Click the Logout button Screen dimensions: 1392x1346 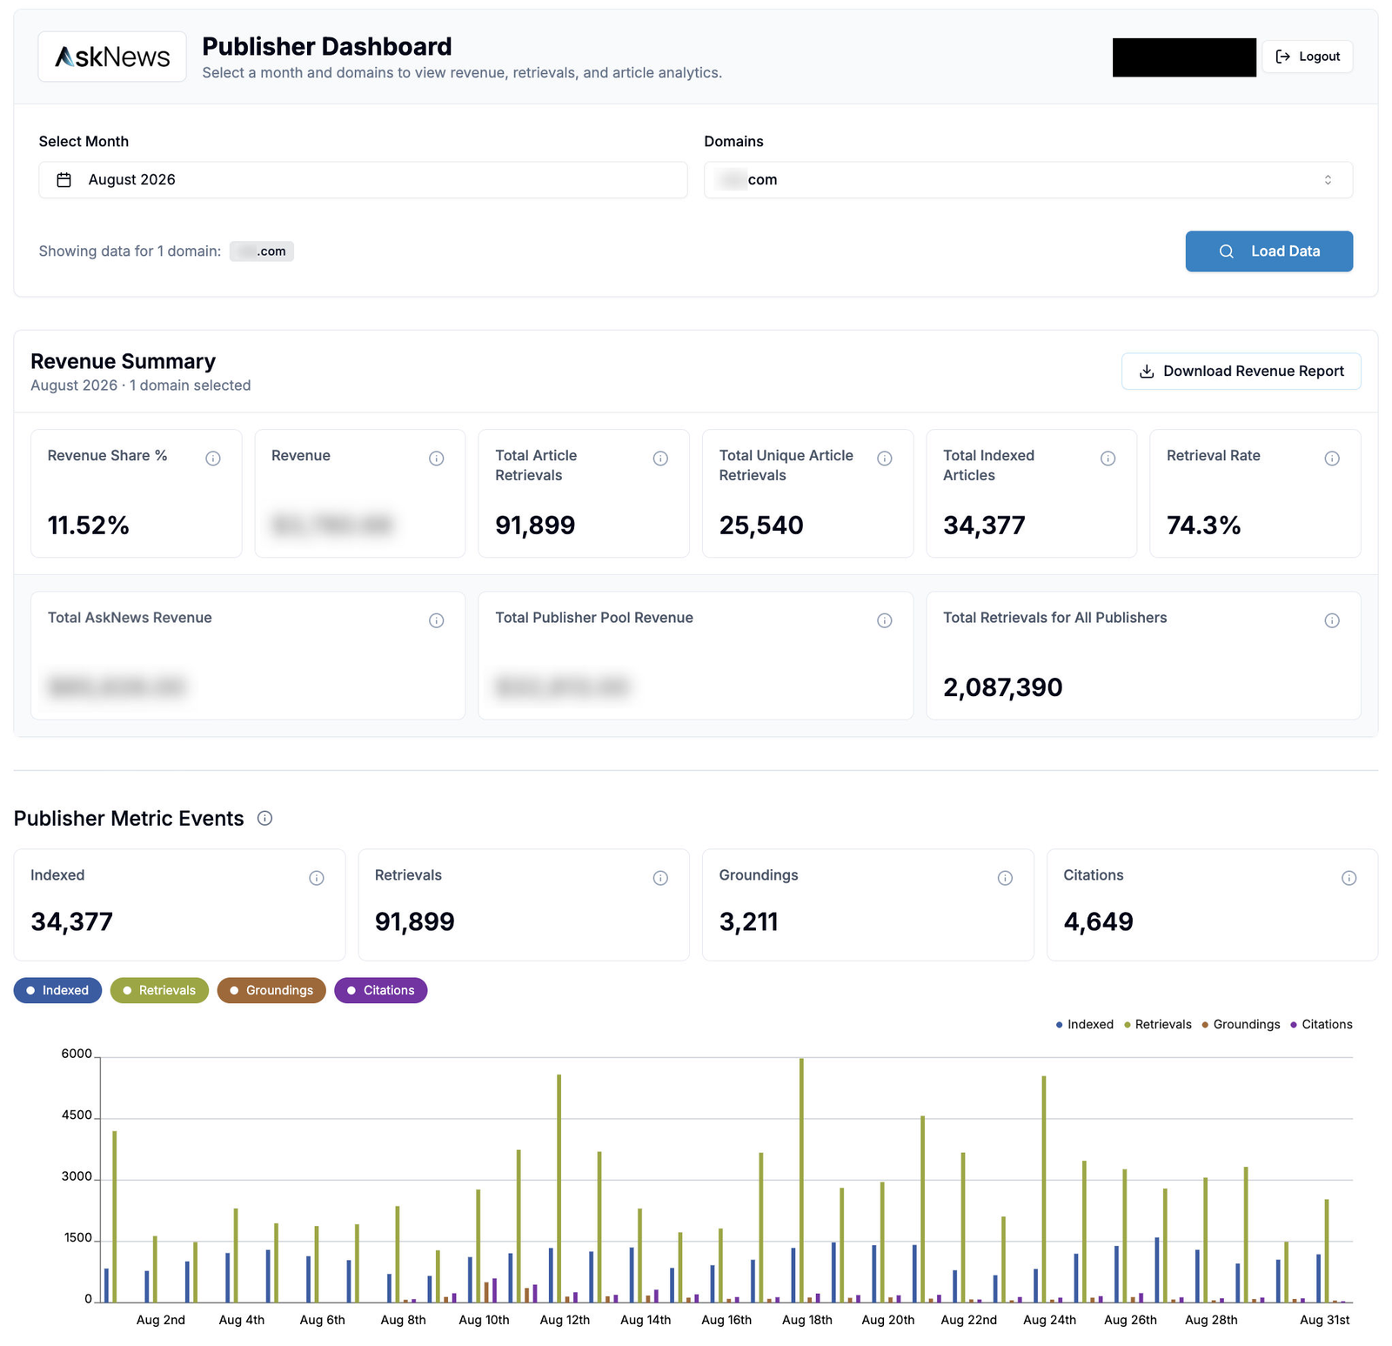click(x=1308, y=57)
